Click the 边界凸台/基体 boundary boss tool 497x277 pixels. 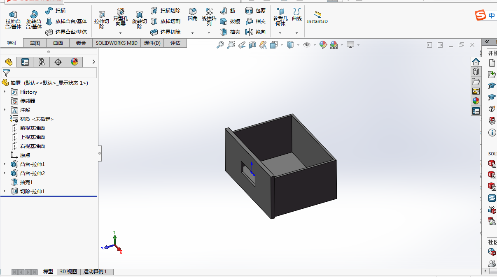point(66,32)
